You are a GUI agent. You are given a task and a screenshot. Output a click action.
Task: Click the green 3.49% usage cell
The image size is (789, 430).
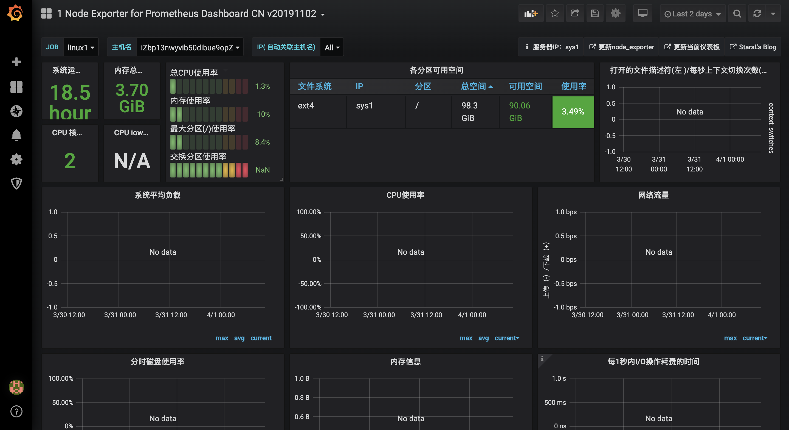573,112
